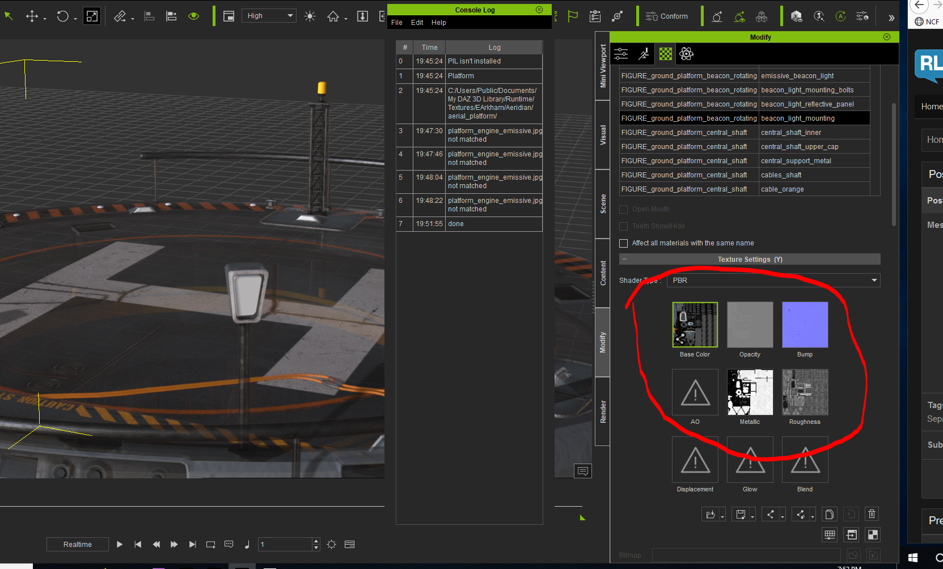Click the copy texture page icon
This screenshot has width=943, height=569.
pyautogui.click(x=829, y=514)
